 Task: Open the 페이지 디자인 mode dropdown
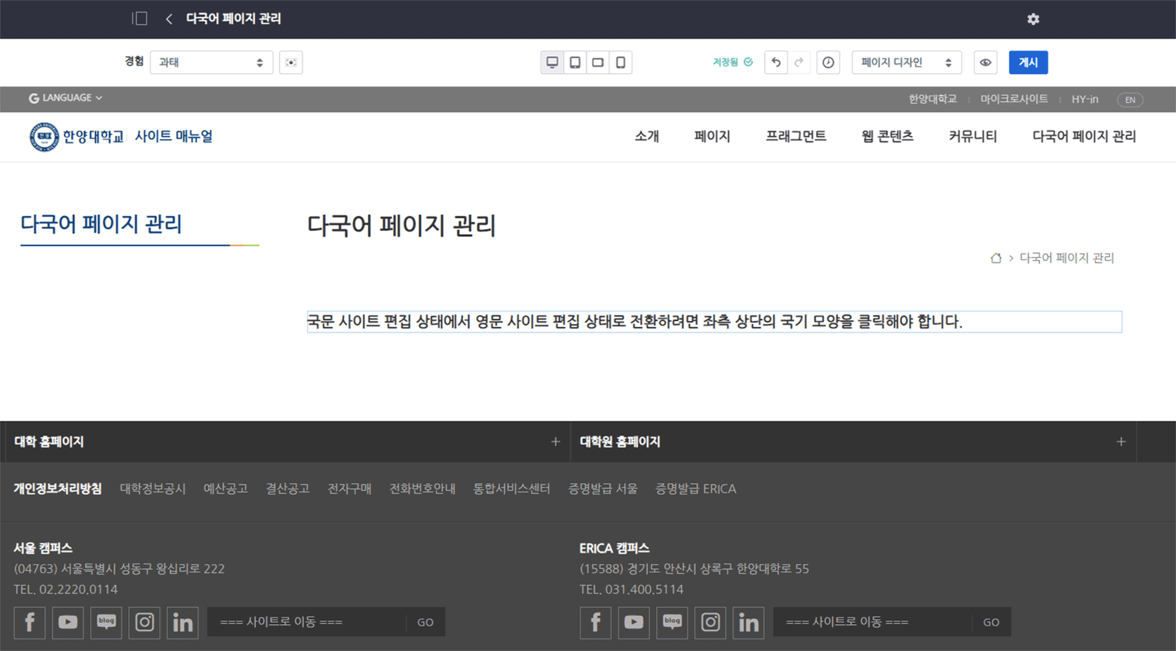point(906,62)
